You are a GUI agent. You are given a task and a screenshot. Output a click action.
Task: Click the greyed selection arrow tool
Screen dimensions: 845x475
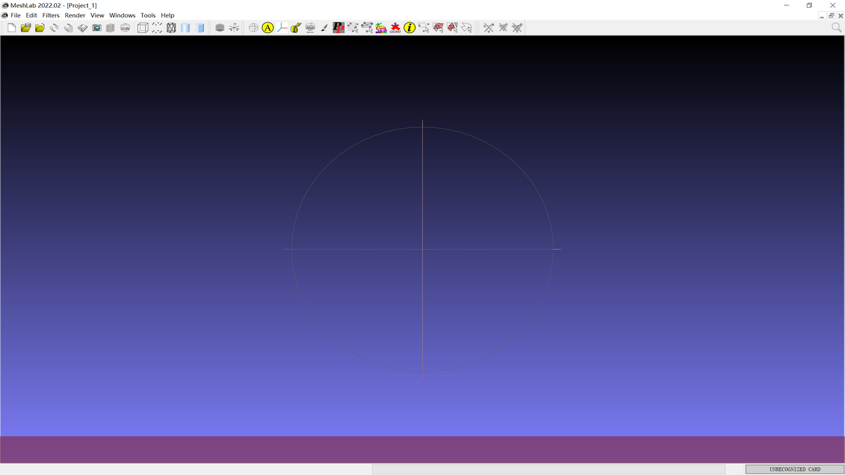pos(467,28)
